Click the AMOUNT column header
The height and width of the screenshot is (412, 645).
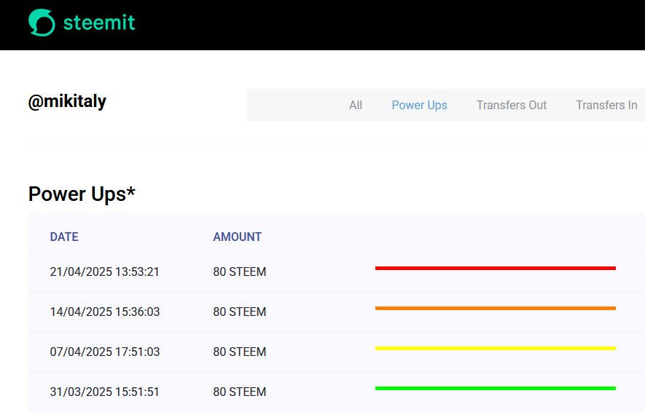tap(238, 237)
